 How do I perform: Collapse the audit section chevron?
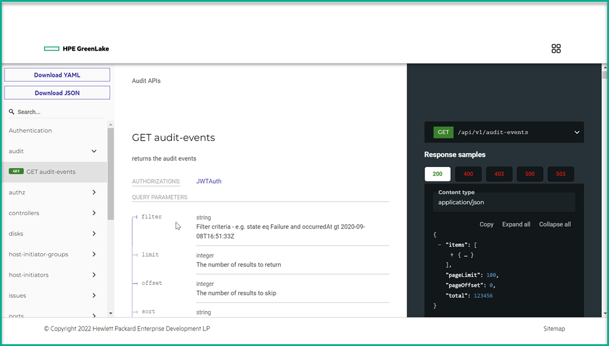point(94,151)
